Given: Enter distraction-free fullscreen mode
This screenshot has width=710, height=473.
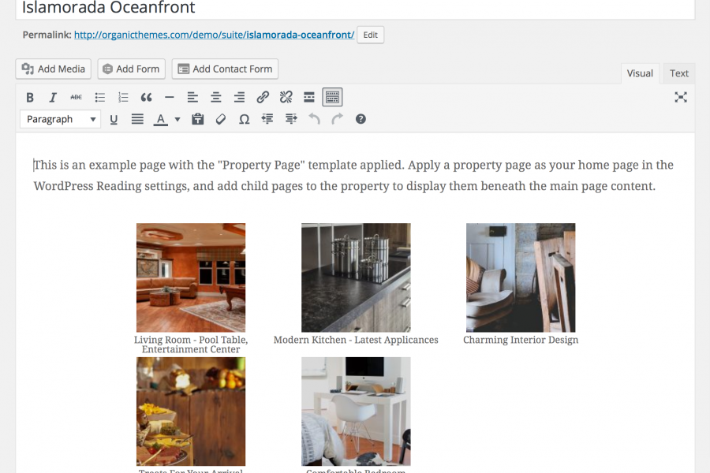Looking at the screenshot, I should (681, 97).
